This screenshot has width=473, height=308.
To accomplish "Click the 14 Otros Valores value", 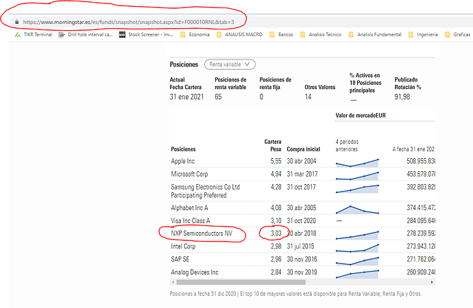I will [x=308, y=97].
